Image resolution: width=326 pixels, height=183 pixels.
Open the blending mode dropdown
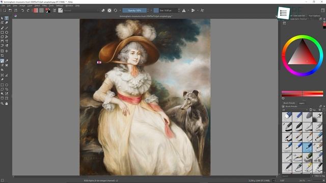tap(81, 10)
